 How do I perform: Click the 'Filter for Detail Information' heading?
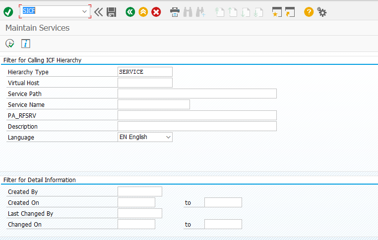coord(40,180)
